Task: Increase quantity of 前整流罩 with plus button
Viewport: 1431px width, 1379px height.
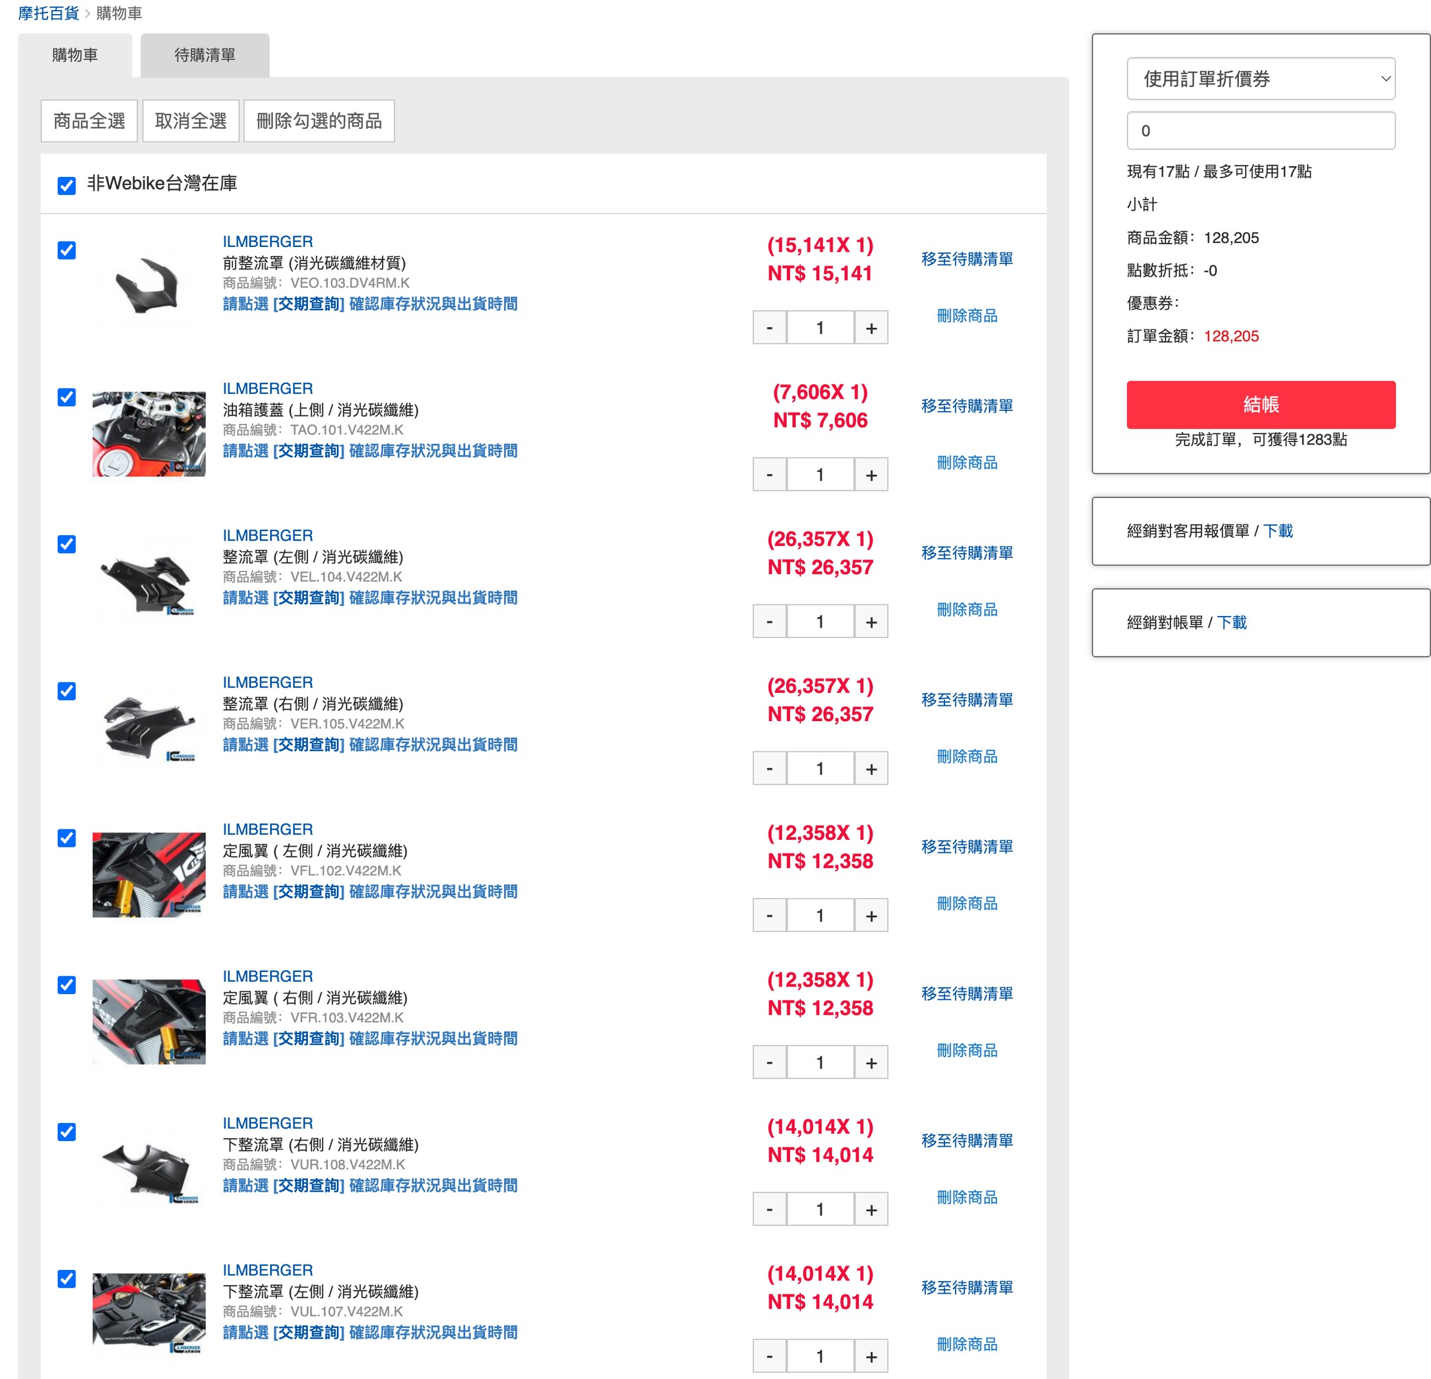Action: [x=871, y=328]
